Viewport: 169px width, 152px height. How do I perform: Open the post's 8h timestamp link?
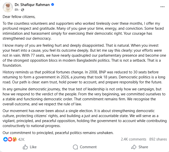point(17,9)
